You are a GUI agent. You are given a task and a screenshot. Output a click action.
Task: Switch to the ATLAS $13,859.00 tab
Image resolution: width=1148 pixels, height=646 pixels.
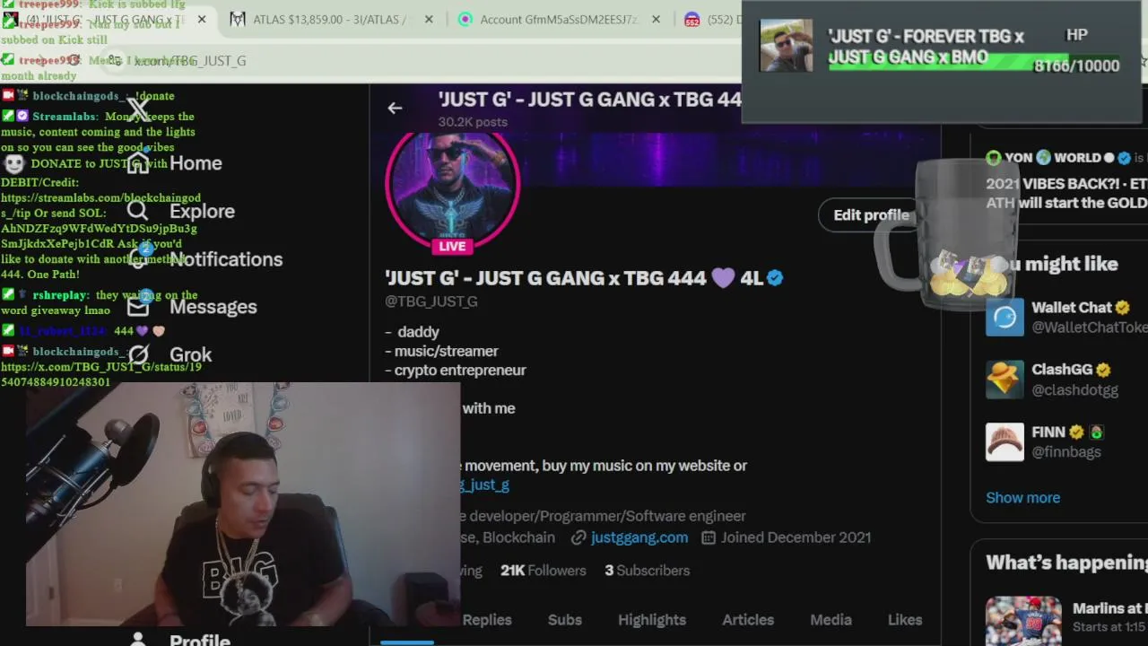332,19
